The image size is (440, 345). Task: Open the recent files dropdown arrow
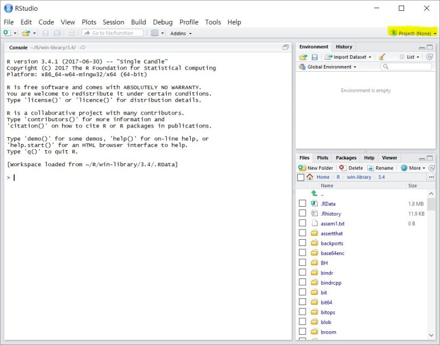point(34,34)
